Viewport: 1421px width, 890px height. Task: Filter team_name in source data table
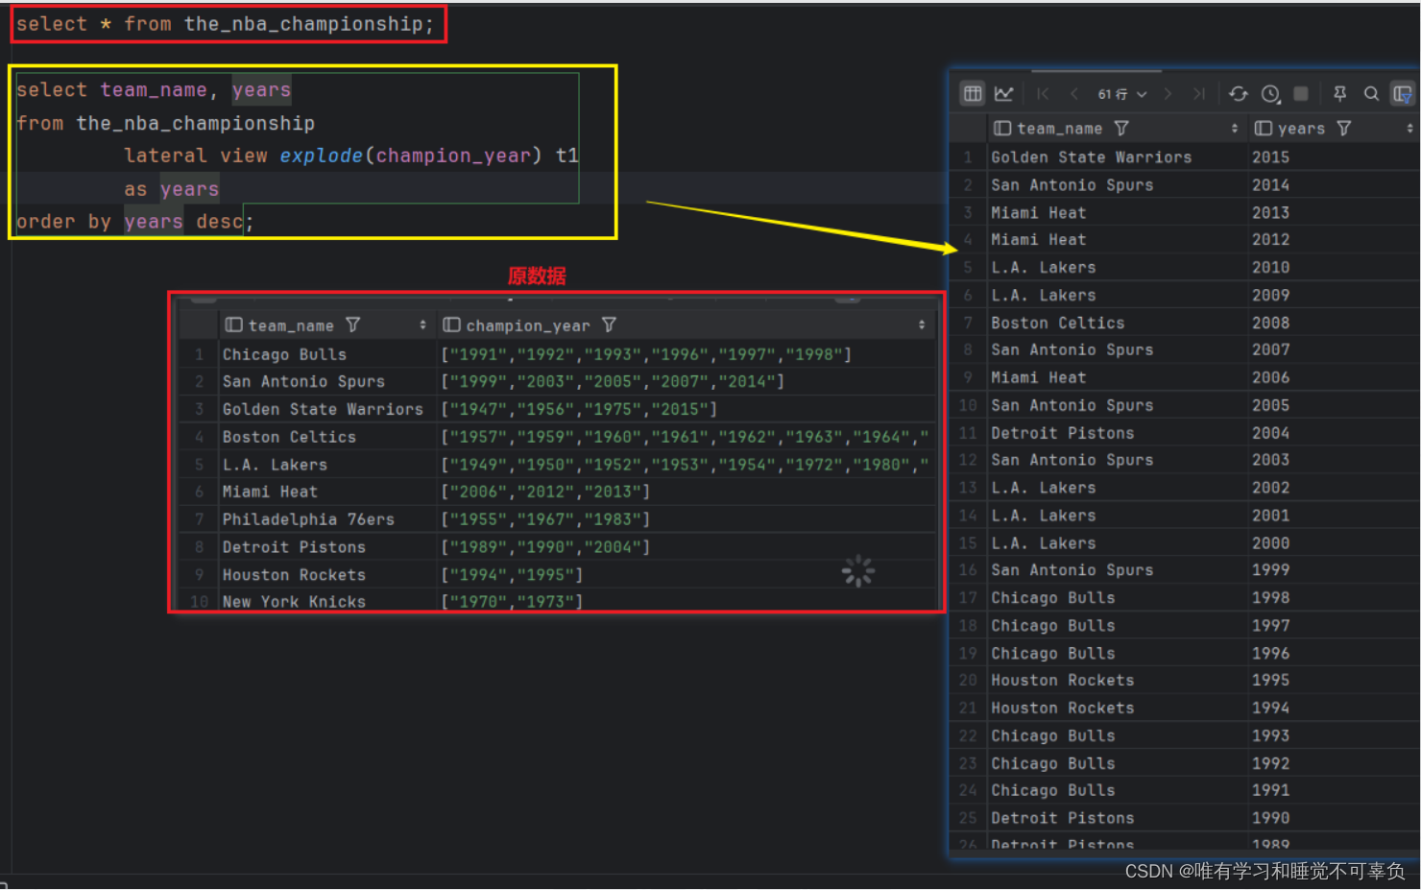[x=353, y=325]
